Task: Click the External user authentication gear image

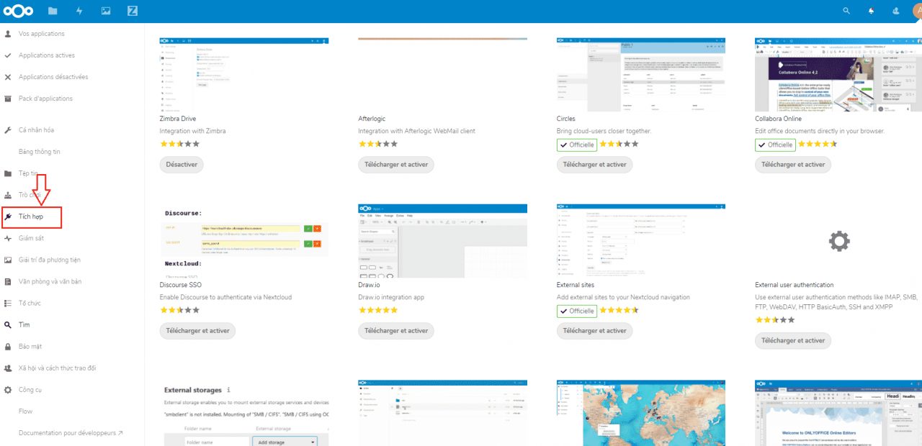Action: point(839,242)
